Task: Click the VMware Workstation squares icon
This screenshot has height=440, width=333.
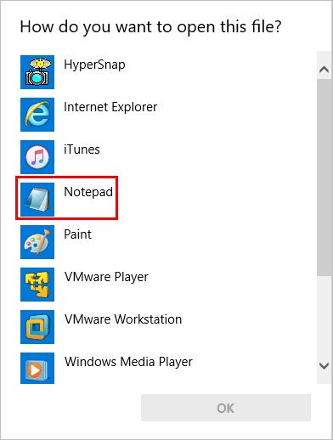Action: click(x=37, y=327)
